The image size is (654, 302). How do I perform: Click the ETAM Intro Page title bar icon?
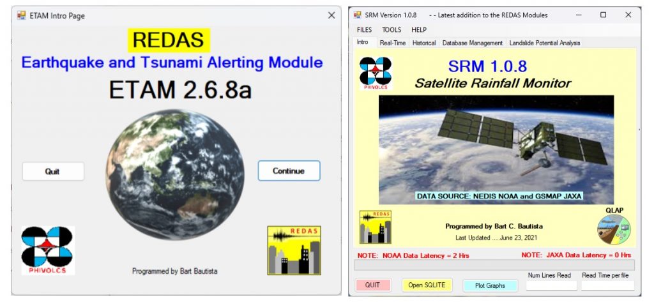click(21, 15)
